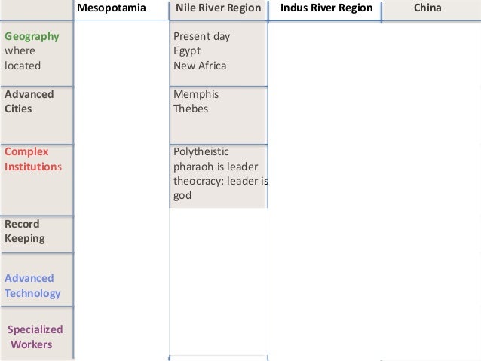Click the Present day Egypt geography cell

[x=219, y=54]
